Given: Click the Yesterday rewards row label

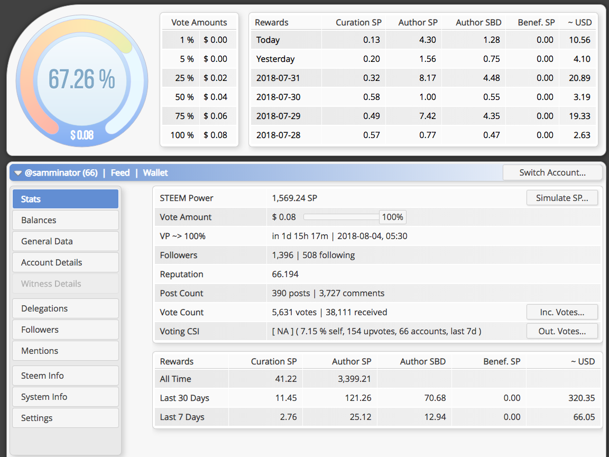Looking at the screenshot, I should [275, 59].
